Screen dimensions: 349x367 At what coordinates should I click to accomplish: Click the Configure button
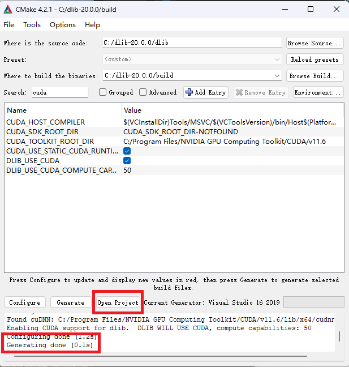point(24,302)
